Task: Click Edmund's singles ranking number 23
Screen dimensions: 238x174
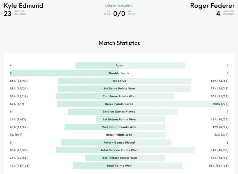Action: pyautogui.click(x=7, y=14)
